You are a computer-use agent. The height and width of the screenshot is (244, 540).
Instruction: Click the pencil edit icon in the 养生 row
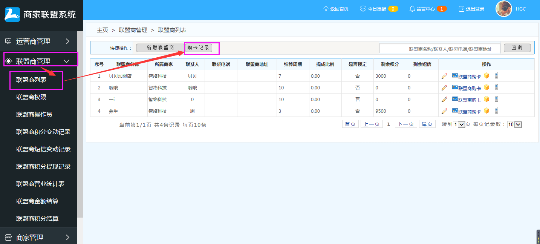point(444,111)
